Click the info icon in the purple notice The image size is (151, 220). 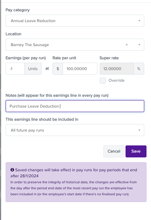pyautogui.click(x=12, y=170)
